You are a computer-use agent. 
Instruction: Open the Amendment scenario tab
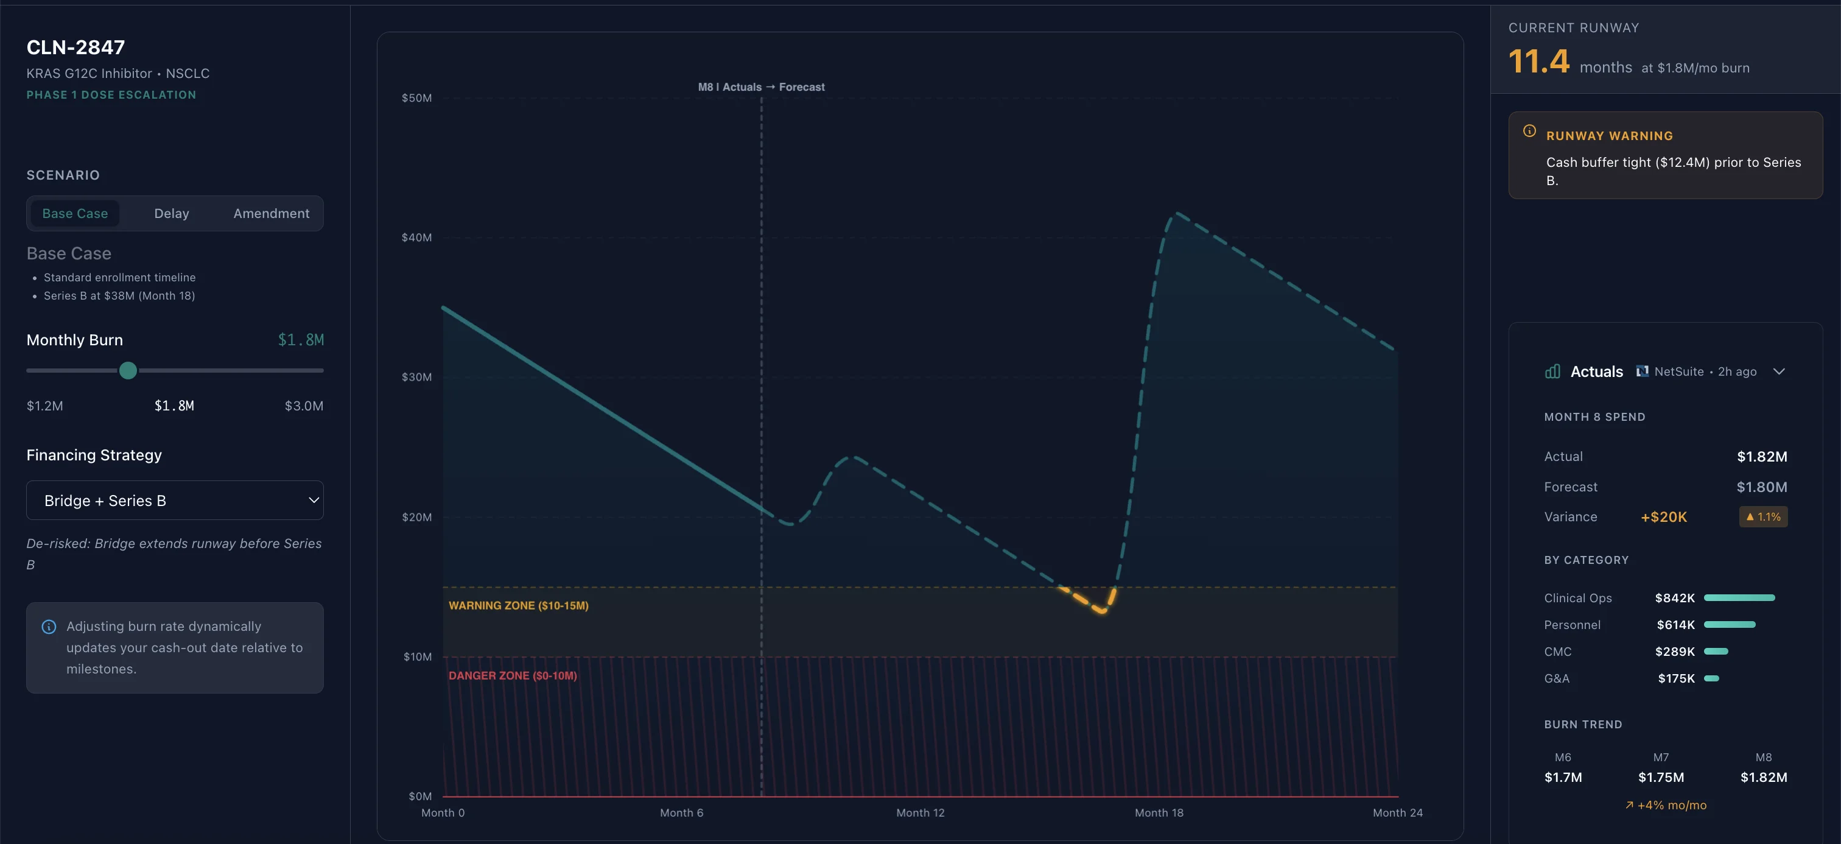pos(271,213)
